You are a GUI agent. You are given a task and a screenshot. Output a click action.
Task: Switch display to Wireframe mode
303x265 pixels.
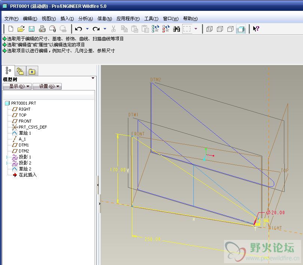pyautogui.click(x=209, y=29)
